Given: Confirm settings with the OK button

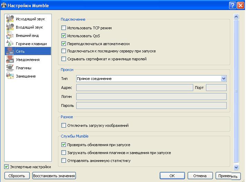Looking at the screenshot, I should [x=172, y=176].
